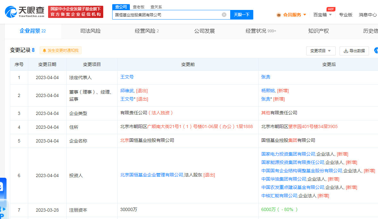Open the 消息中心 message center
378x219 pixels.
(367, 15)
